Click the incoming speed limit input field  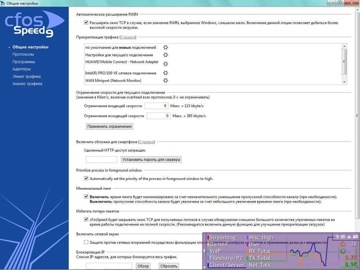(x=157, y=106)
